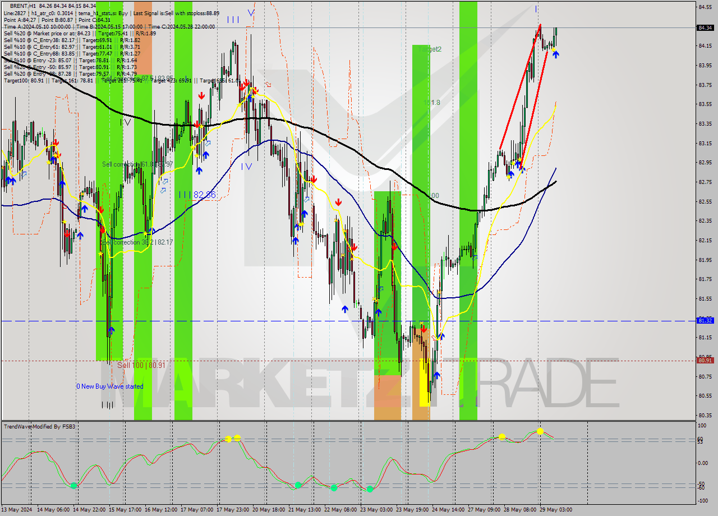Click the current price tag 84.34
The width and height of the screenshot is (718, 516).
(x=706, y=27)
